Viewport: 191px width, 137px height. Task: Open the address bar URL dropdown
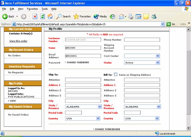[x=163, y=24]
